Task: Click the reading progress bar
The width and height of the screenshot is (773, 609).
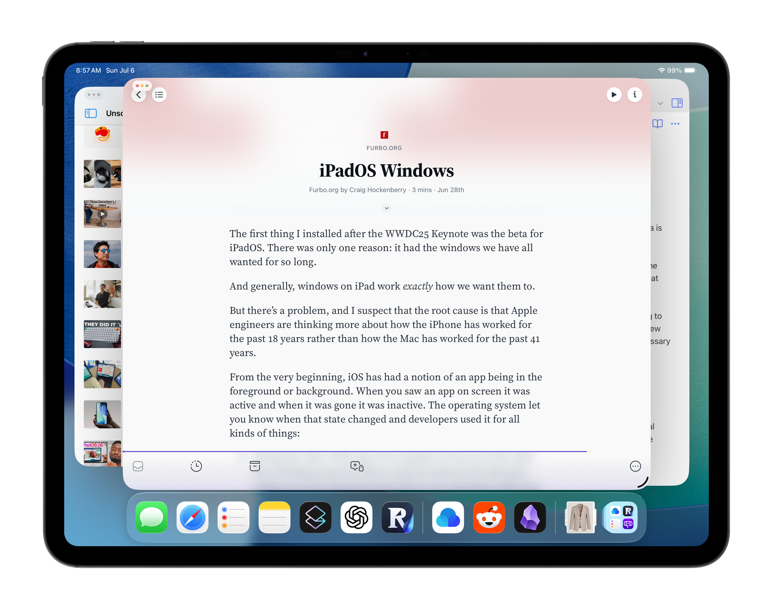Action: (355, 451)
